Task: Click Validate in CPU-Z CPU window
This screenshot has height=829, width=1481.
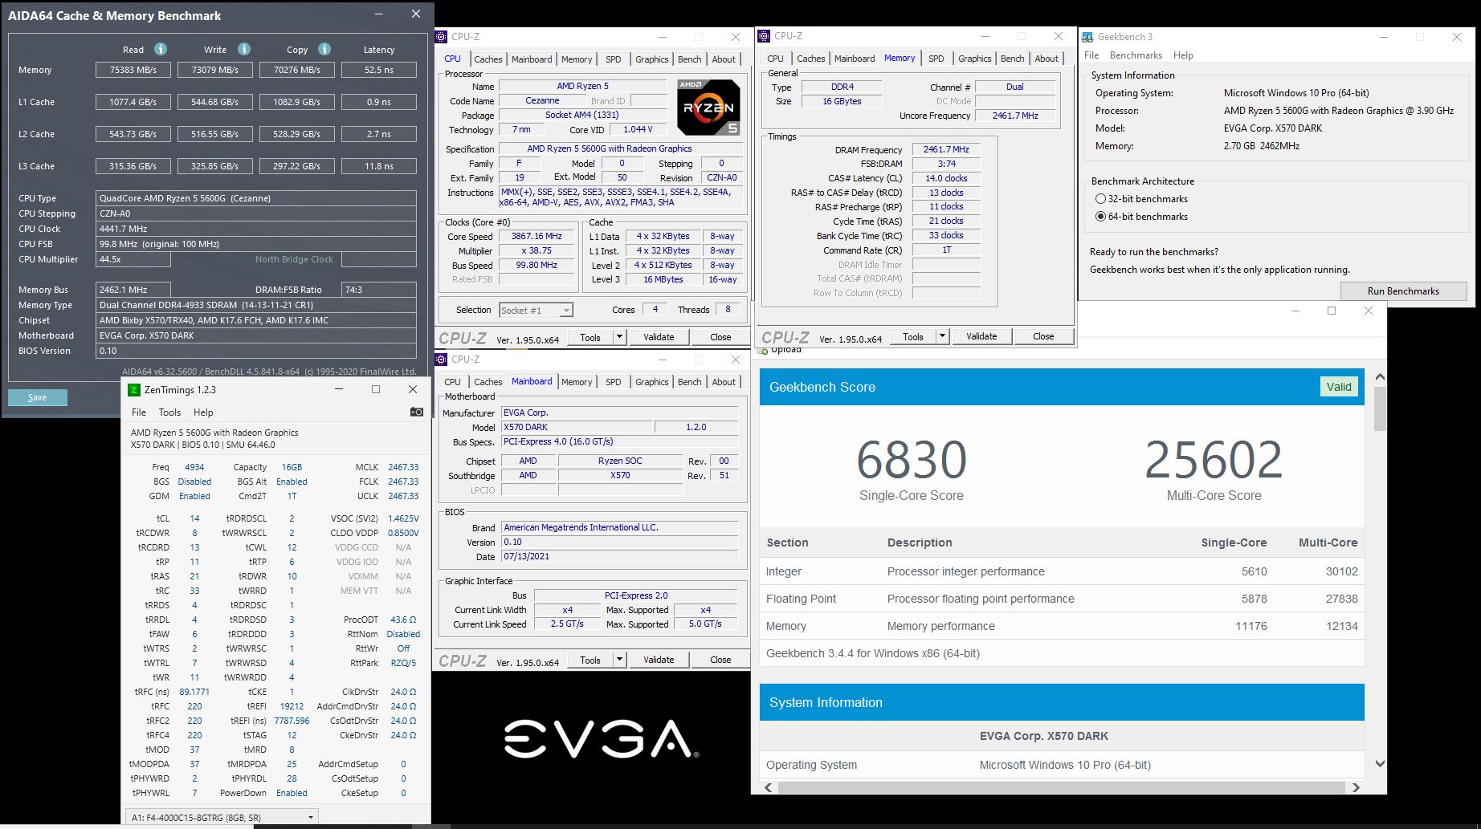Action: click(659, 338)
